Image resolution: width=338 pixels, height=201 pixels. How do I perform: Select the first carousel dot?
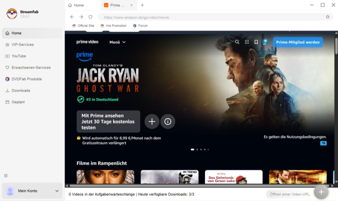point(193,150)
